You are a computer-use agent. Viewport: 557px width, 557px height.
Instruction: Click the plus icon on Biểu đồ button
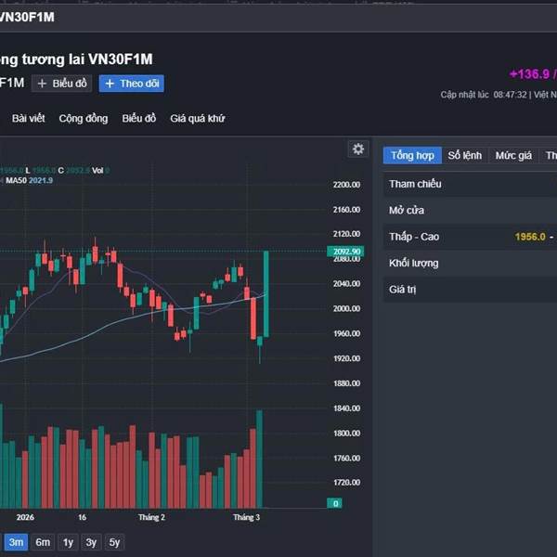pos(42,84)
